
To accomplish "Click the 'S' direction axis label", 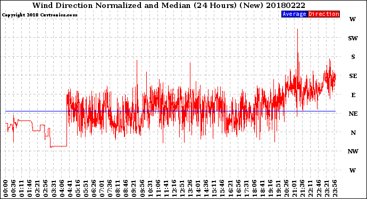I will (353, 57).
